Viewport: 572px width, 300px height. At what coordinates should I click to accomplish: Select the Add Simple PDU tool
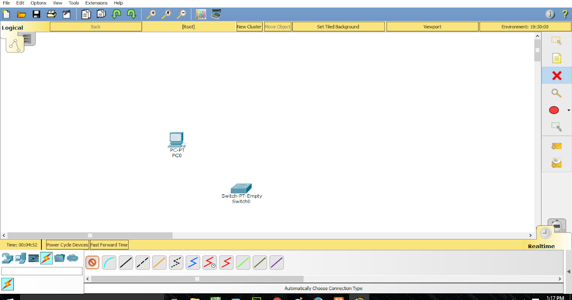click(x=556, y=145)
